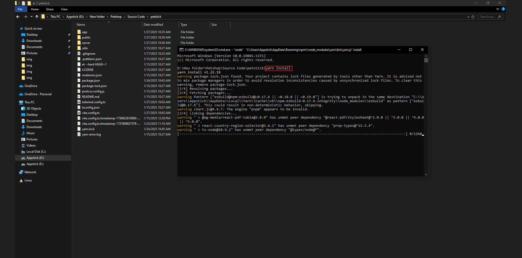Expand the address bar history dropdown
This screenshot has width=522, height=258.
468,17
